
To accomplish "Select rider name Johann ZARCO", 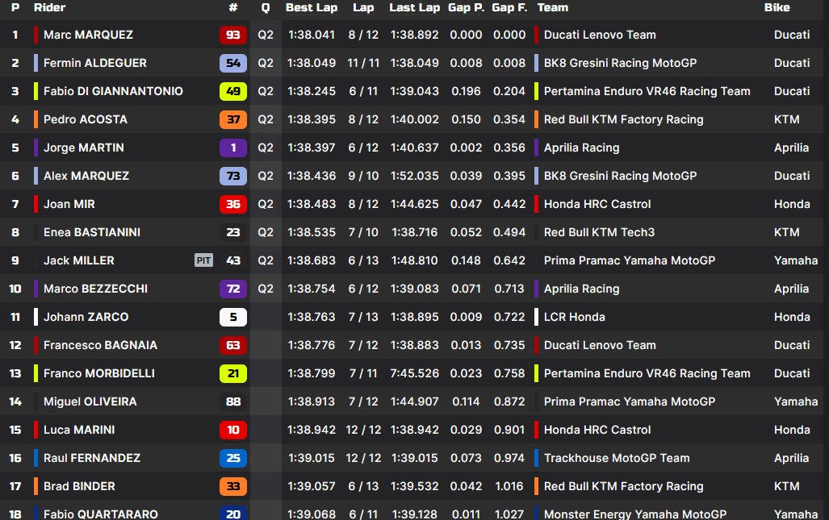I will (86, 318).
